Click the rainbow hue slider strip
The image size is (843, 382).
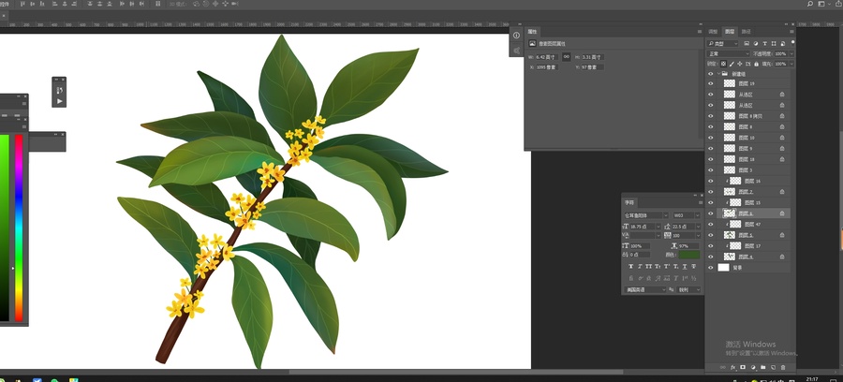[x=19, y=228]
